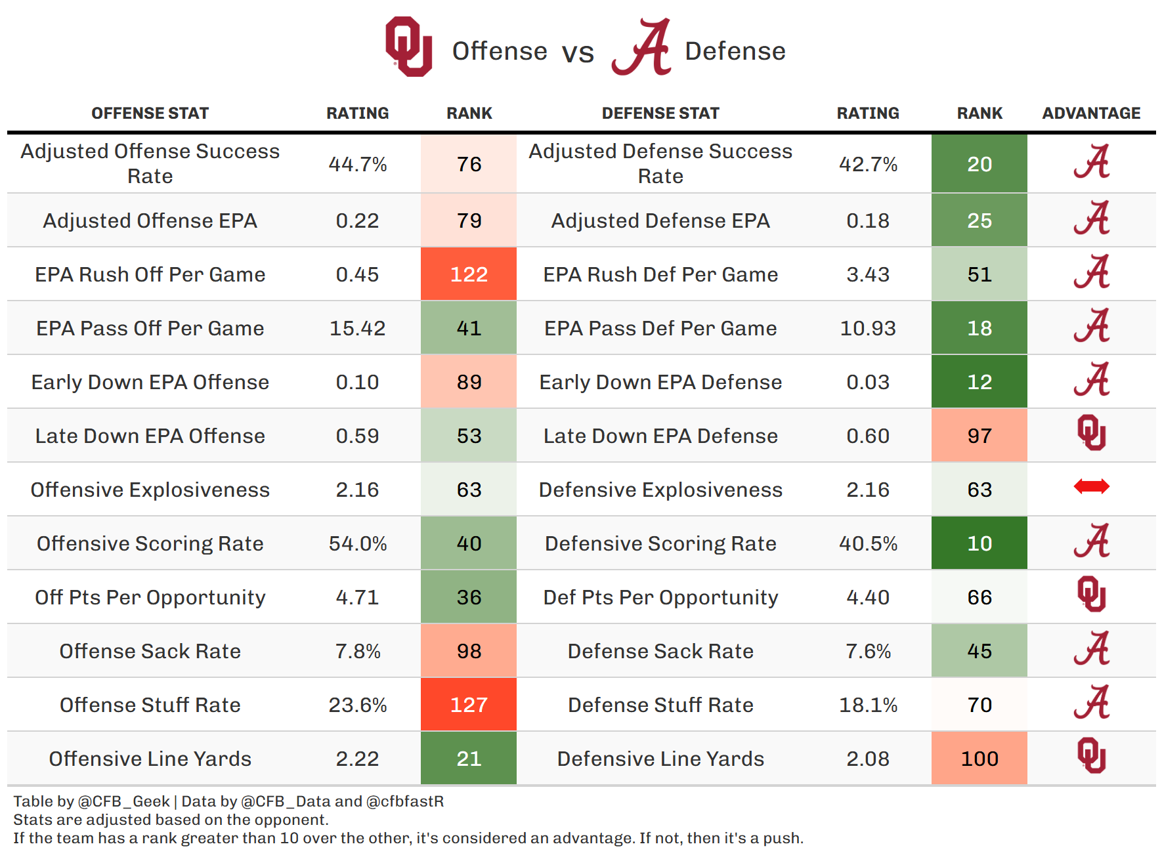Click the table credit footnote line
Screen dimensions: 1162x861
tap(228, 801)
